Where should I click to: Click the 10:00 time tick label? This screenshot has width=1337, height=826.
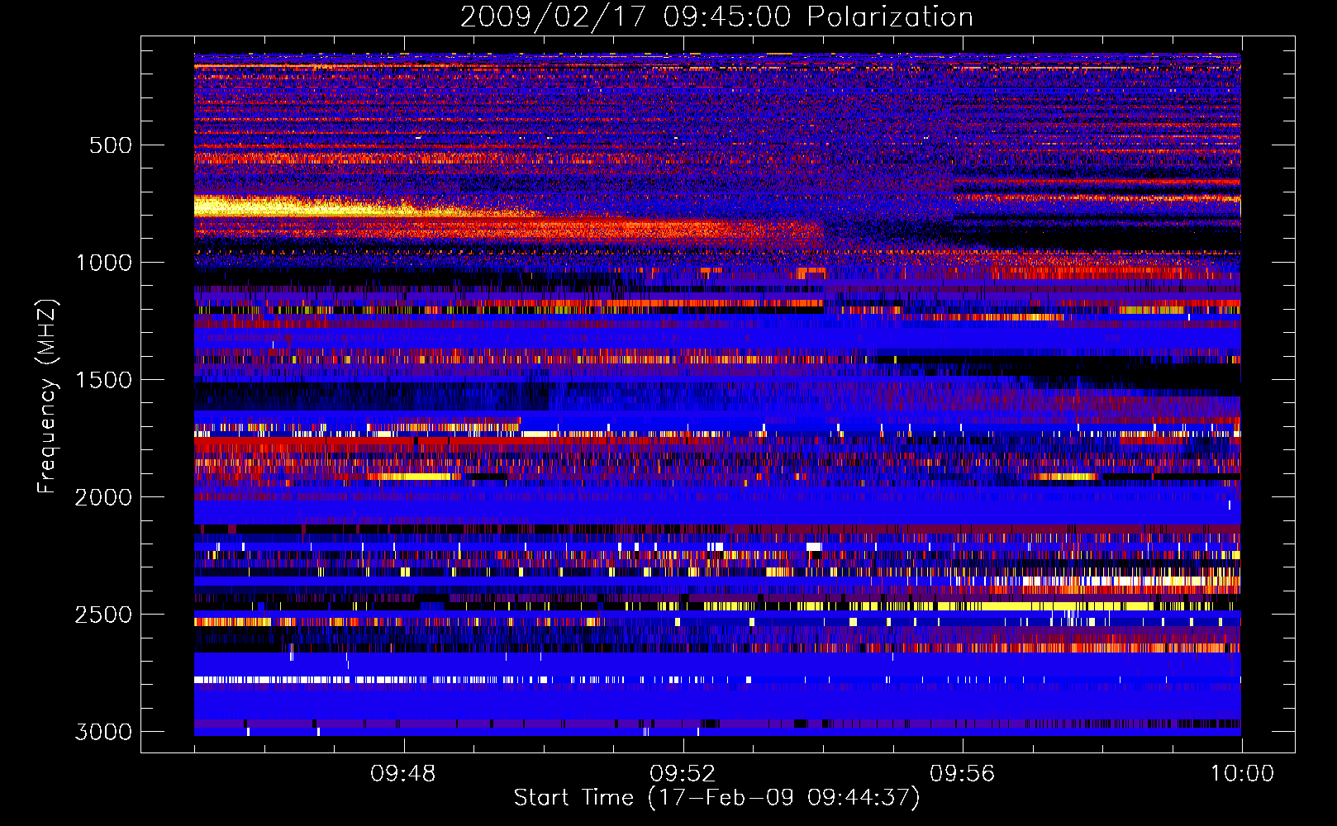coord(1242,774)
